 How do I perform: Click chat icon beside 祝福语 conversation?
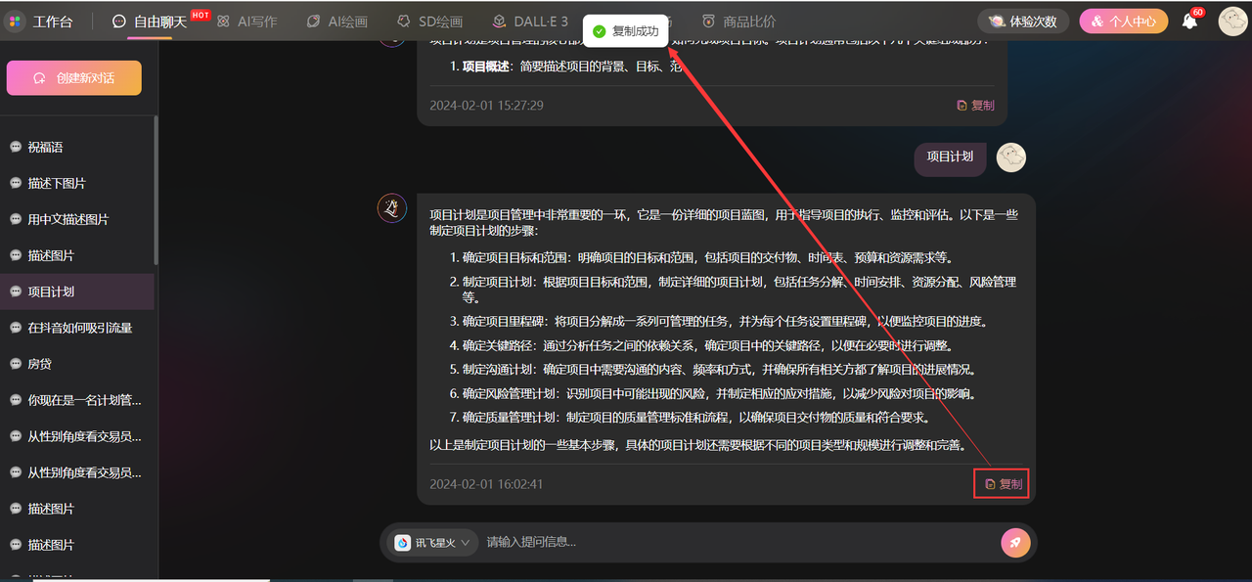tap(16, 147)
